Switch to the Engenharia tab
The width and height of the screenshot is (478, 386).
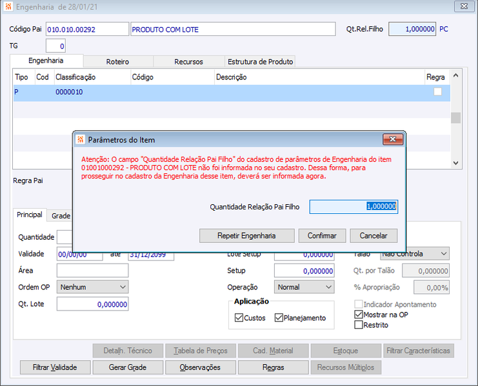click(x=46, y=61)
